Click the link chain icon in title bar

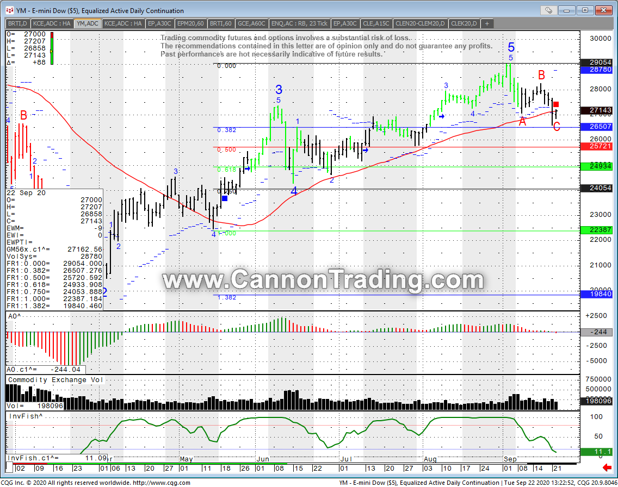[548, 10]
